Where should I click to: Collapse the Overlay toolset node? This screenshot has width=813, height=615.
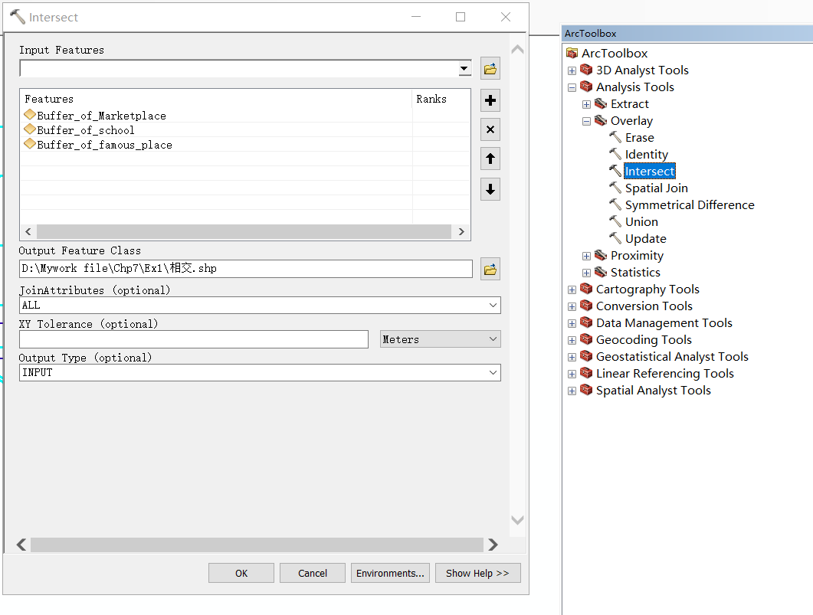coord(586,121)
